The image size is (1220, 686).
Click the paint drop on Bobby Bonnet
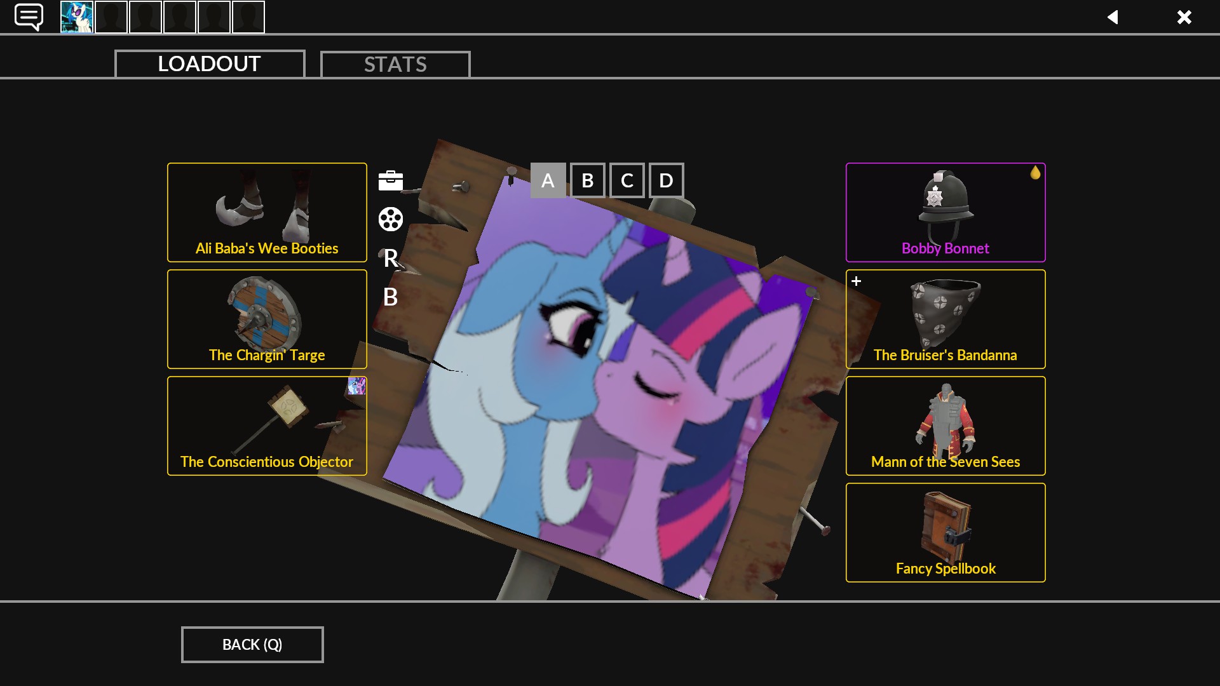pos(1035,173)
